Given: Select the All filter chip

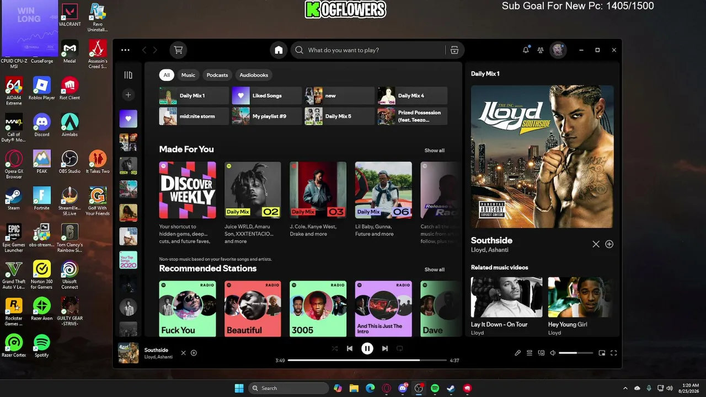Looking at the screenshot, I should [x=167, y=75].
